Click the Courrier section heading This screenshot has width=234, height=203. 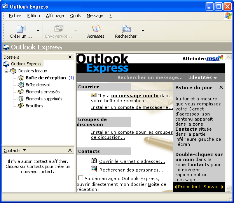point(89,87)
